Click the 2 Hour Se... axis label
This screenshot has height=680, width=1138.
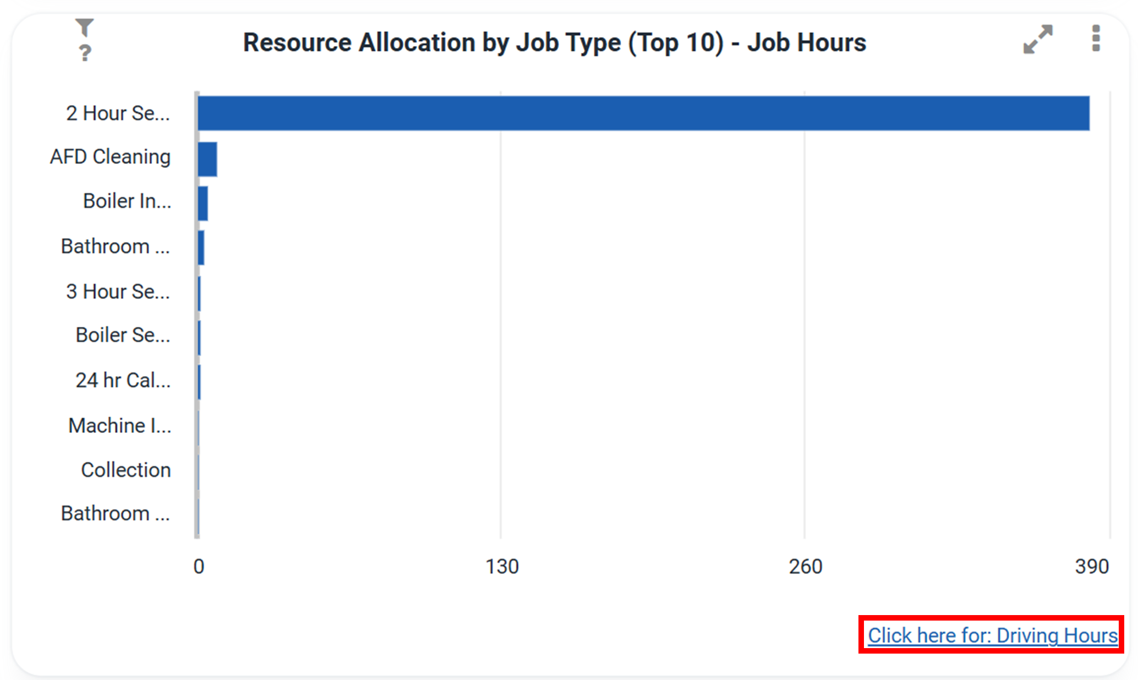(118, 113)
